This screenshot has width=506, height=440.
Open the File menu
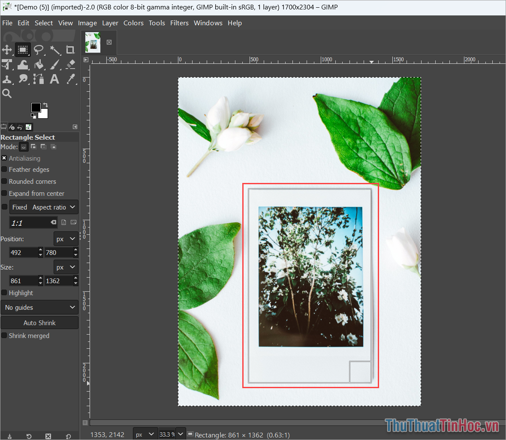pos(7,23)
